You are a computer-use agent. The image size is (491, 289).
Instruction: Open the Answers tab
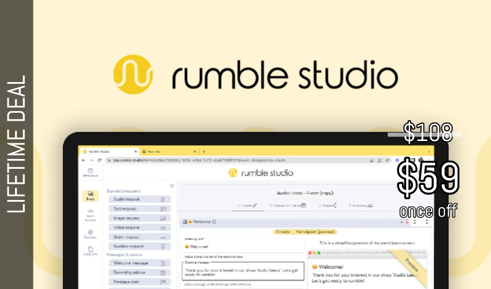tap(361, 205)
